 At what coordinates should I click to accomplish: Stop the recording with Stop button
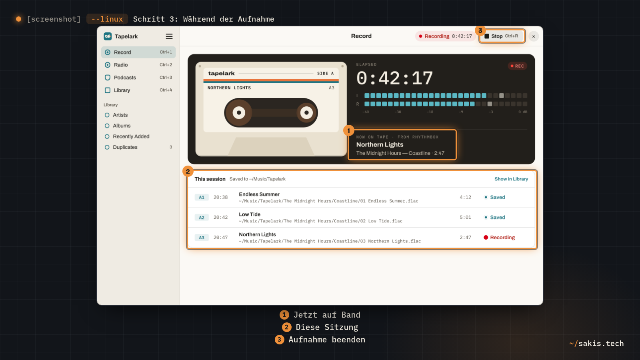pos(502,36)
